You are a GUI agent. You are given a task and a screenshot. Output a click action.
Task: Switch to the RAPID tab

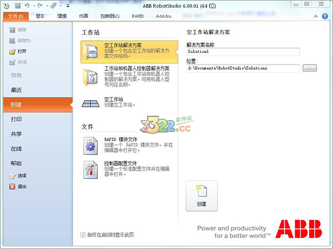pos(138,16)
